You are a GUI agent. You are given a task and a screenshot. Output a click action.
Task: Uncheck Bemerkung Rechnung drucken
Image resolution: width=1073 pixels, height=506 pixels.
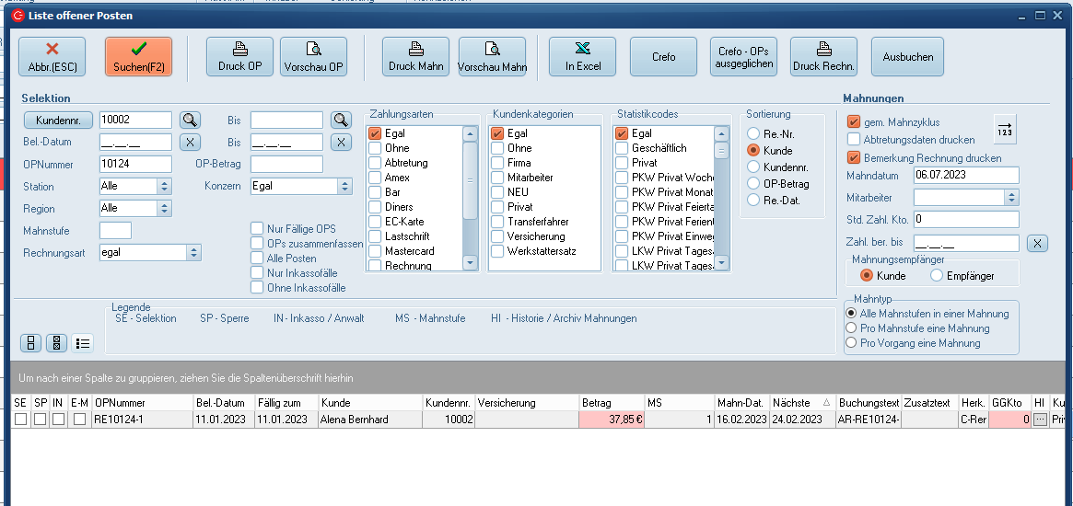tap(853, 158)
